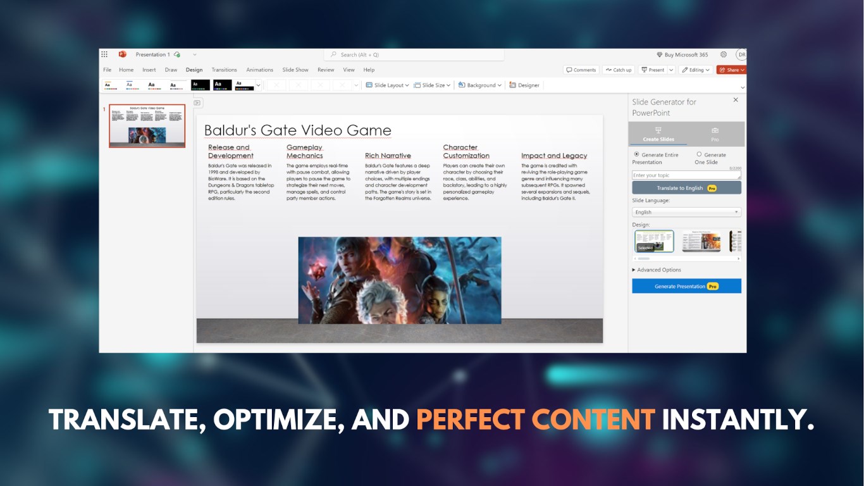The height and width of the screenshot is (486, 864).
Task: Expand the themes gallery arrow
Action: click(258, 85)
